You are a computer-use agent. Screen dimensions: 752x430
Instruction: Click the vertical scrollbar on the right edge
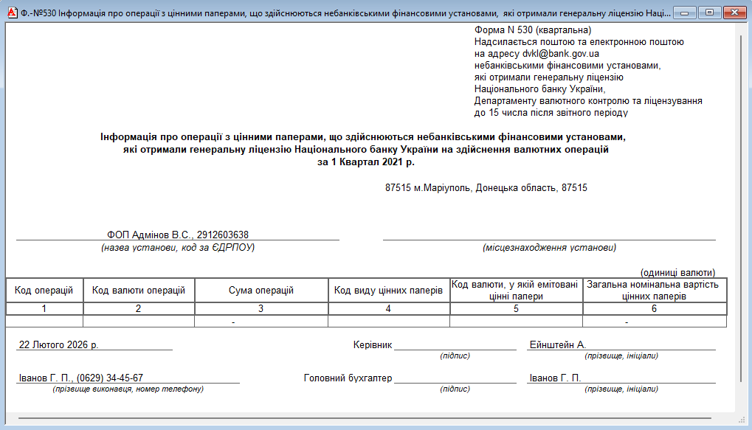(741, 221)
